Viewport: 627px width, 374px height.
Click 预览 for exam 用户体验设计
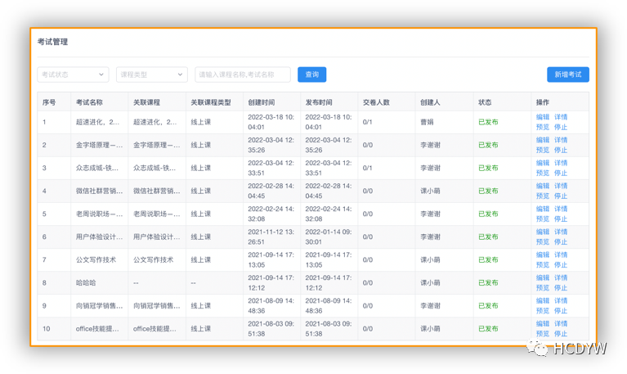543,242
